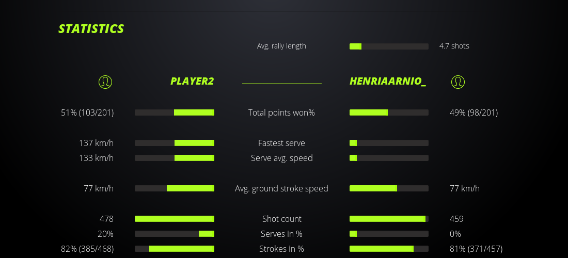Click PLAYER2's Total points won bar
Screen dimensions: 568x258
click(175, 112)
